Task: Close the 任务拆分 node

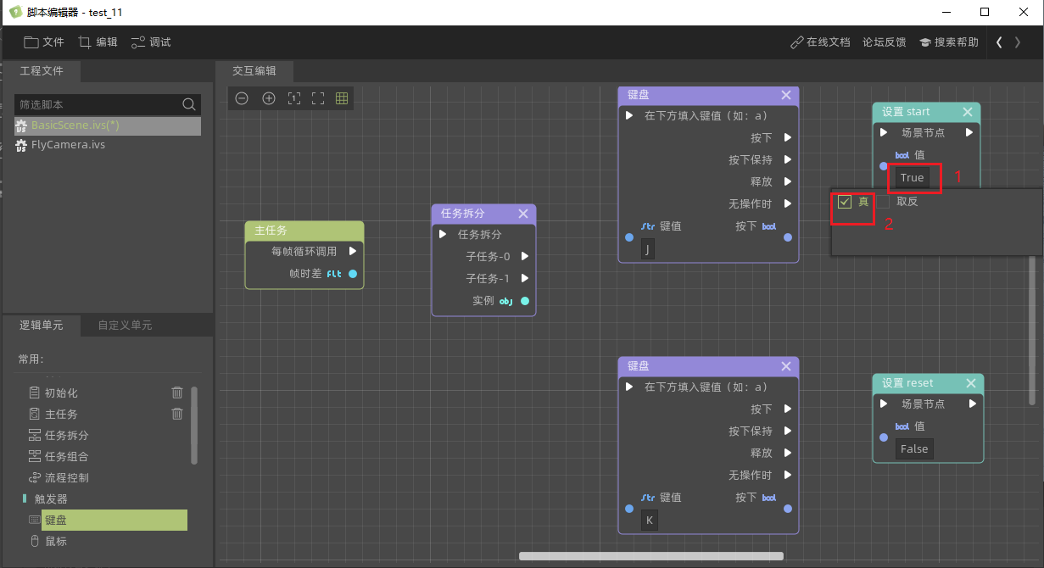Action: (x=523, y=214)
